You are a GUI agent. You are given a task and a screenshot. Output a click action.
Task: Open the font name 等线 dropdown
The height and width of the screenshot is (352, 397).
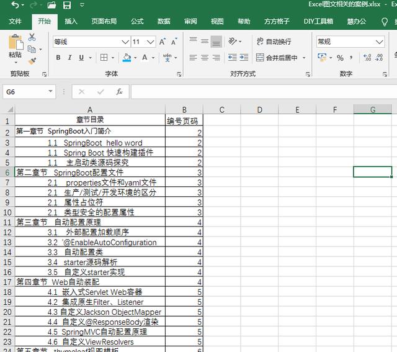(x=125, y=42)
